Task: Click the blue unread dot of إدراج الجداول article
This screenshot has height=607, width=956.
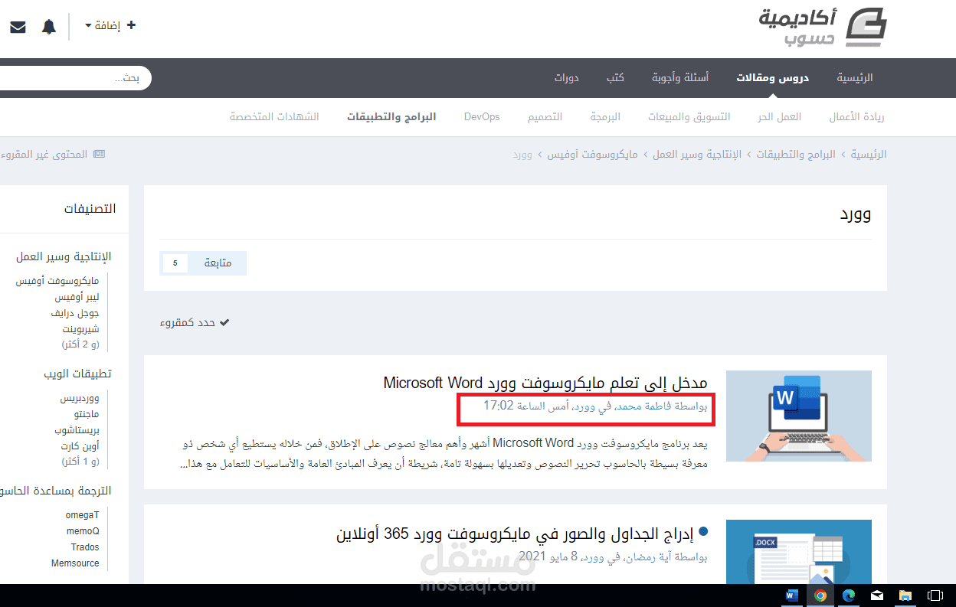Action: (x=703, y=530)
